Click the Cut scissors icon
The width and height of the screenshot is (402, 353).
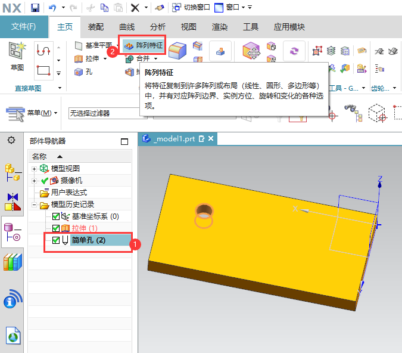[91, 8]
